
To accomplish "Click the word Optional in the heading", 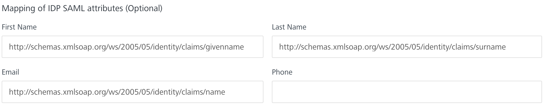I will tap(143, 8).
